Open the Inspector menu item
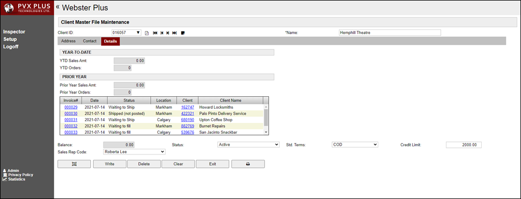 [14, 32]
